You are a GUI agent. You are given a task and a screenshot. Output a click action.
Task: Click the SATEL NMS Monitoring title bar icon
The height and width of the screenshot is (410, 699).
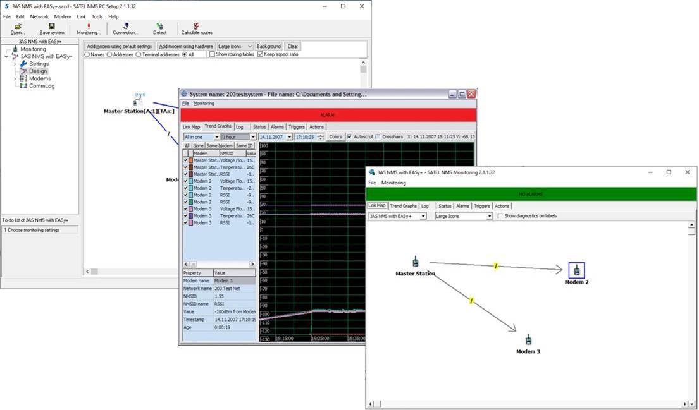(x=372, y=172)
